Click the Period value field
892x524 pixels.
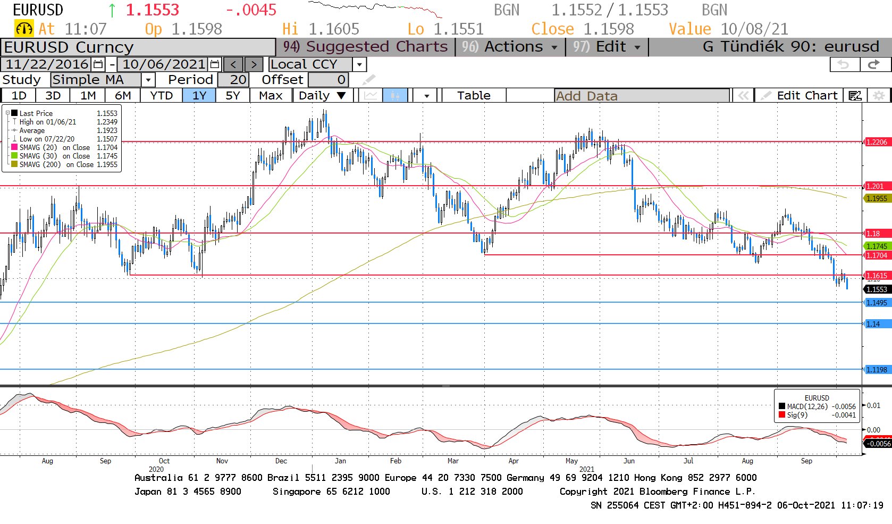233,80
